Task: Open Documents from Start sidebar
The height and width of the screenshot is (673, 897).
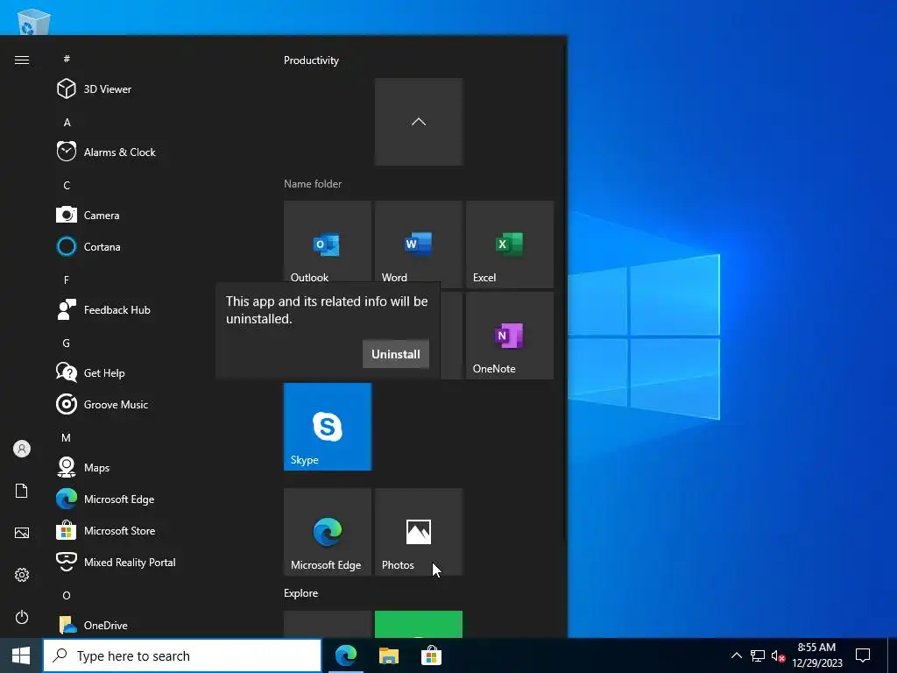Action: (22, 491)
